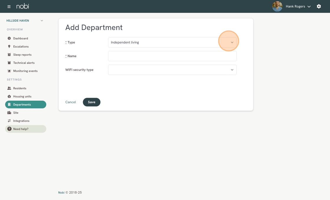Click the Add Department heading
330x200 pixels.
[94, 27]
